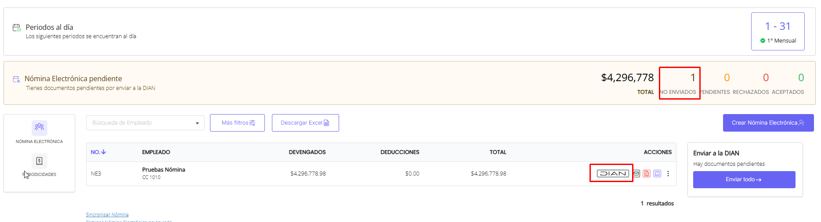
Task: Click the Nómina Electrónica pendiente calendar icon
Action: point(16,79)
